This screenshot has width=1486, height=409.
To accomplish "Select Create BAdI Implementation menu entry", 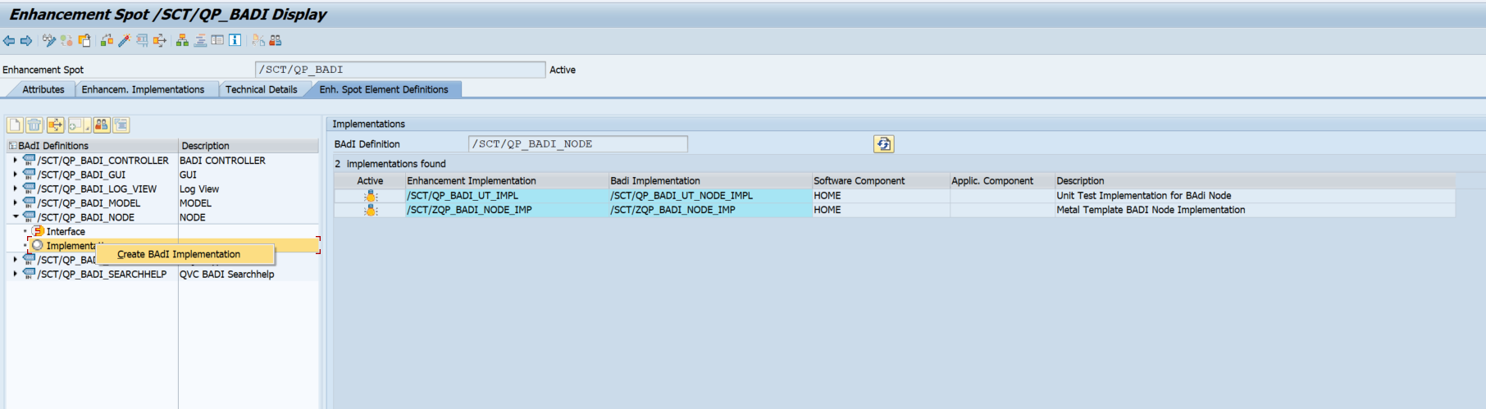I will click(179, 255).
